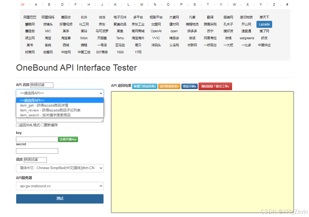Open the OpenAI platform link
This screenshot has width=309, height=217.
coord(156,31)
